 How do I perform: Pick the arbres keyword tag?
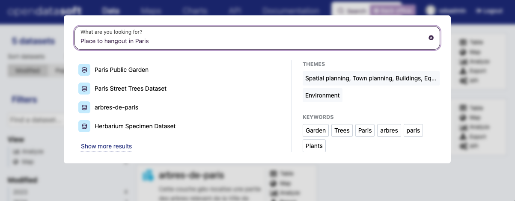tap(389, 130)
